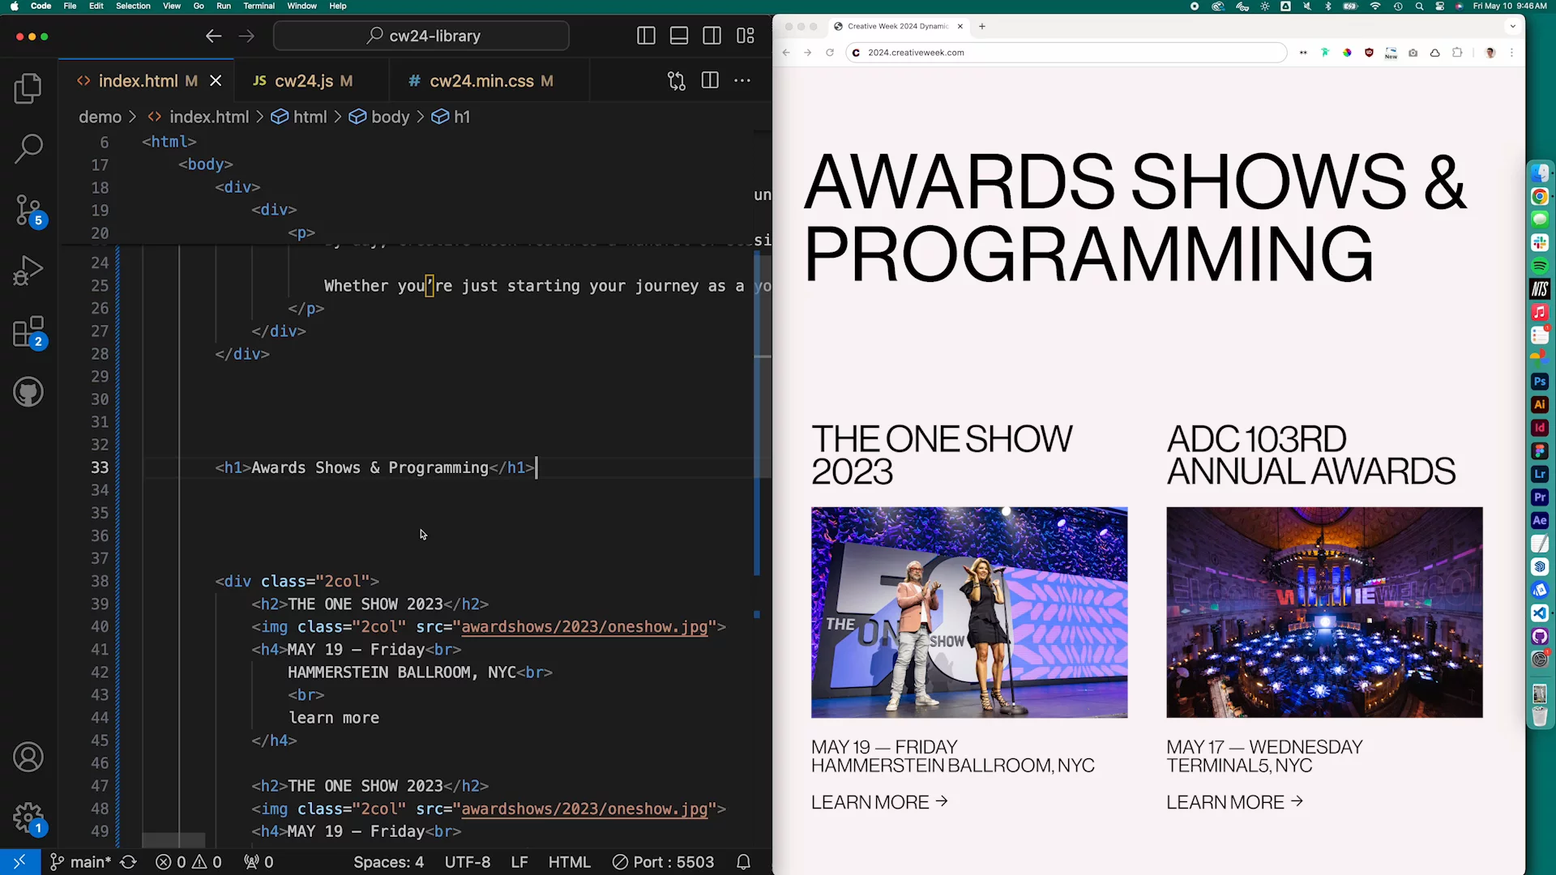Open the Explorer view in activity bar
This screenshot has width=1556, height=875.
coord(28,88)
